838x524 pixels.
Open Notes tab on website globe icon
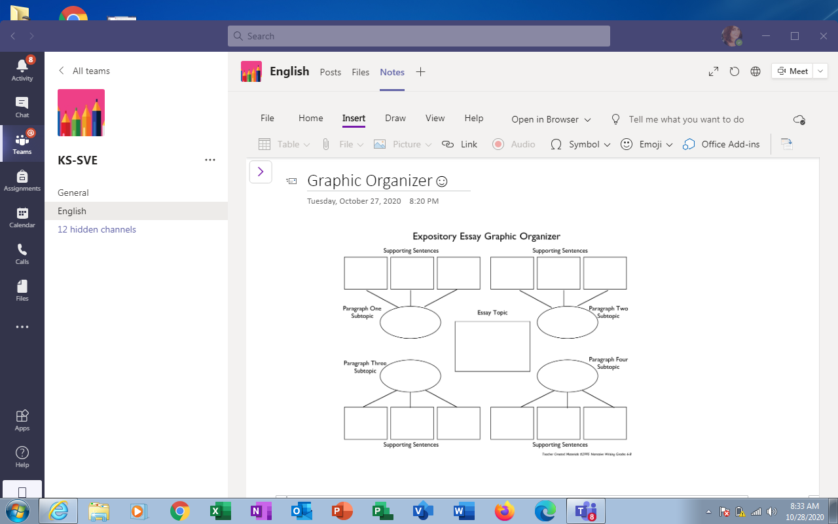pos(756,71)
